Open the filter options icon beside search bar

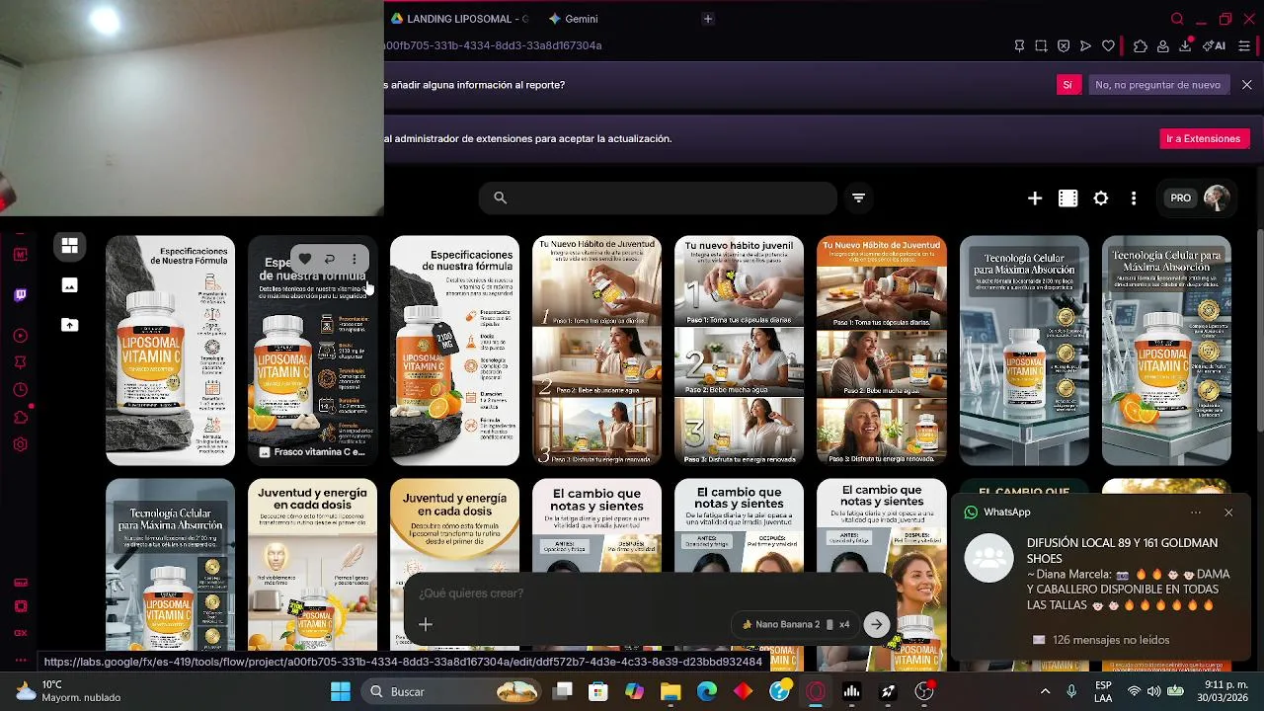[858, 198]
